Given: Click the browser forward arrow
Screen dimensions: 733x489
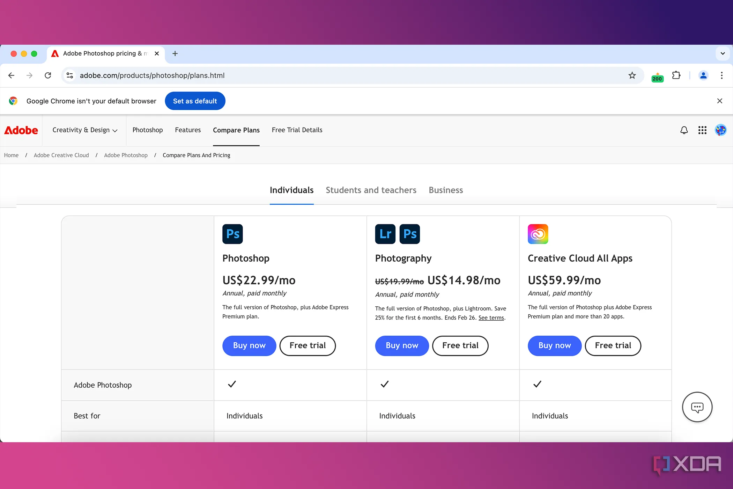Looking at the screenshot, I should click(30, 75).
